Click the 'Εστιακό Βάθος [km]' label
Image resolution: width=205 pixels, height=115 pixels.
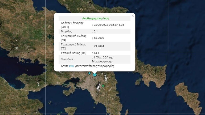[73, 53]
